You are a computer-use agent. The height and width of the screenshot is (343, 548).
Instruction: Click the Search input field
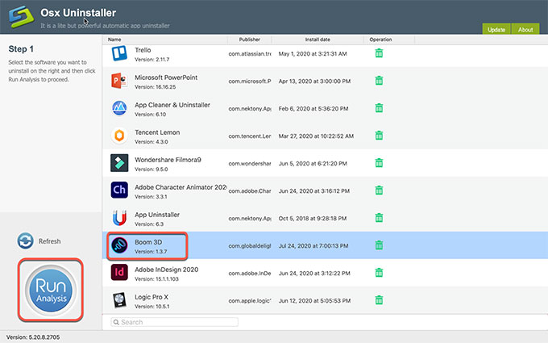coord(175,322)
